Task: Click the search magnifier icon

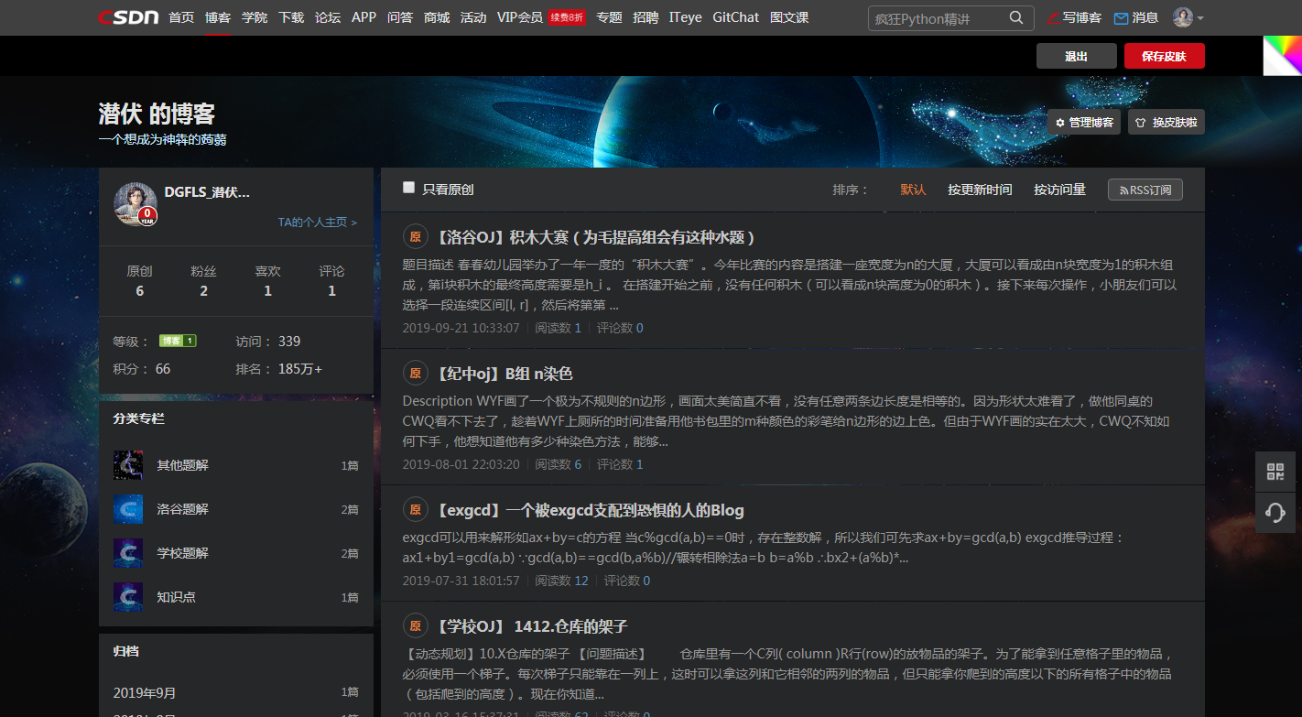Action: [x=1016, y=17]
